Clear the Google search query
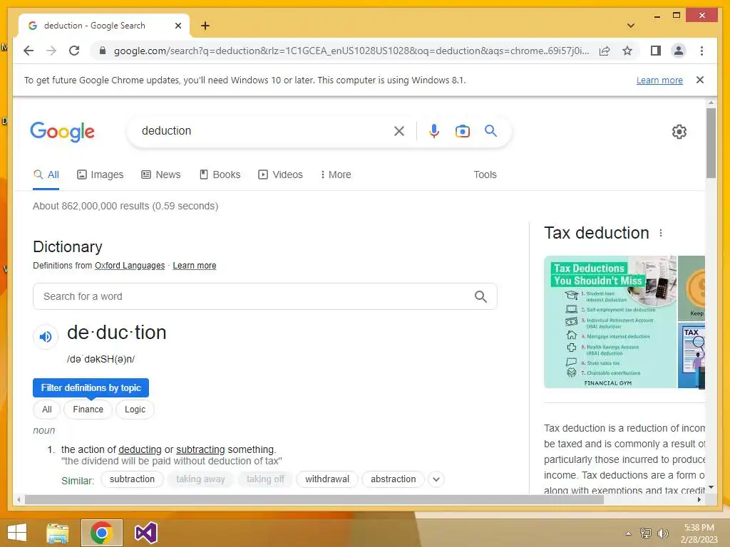The image size is (730, 547). click(399, 131)
